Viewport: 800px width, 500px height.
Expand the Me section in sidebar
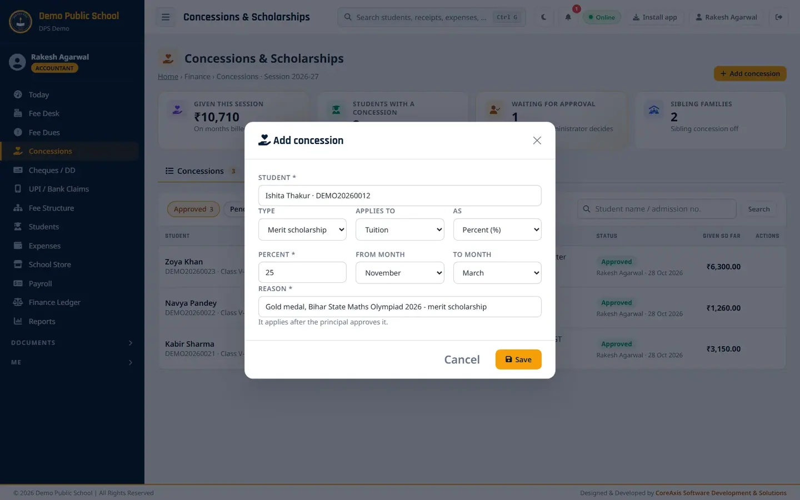point(72,362)
